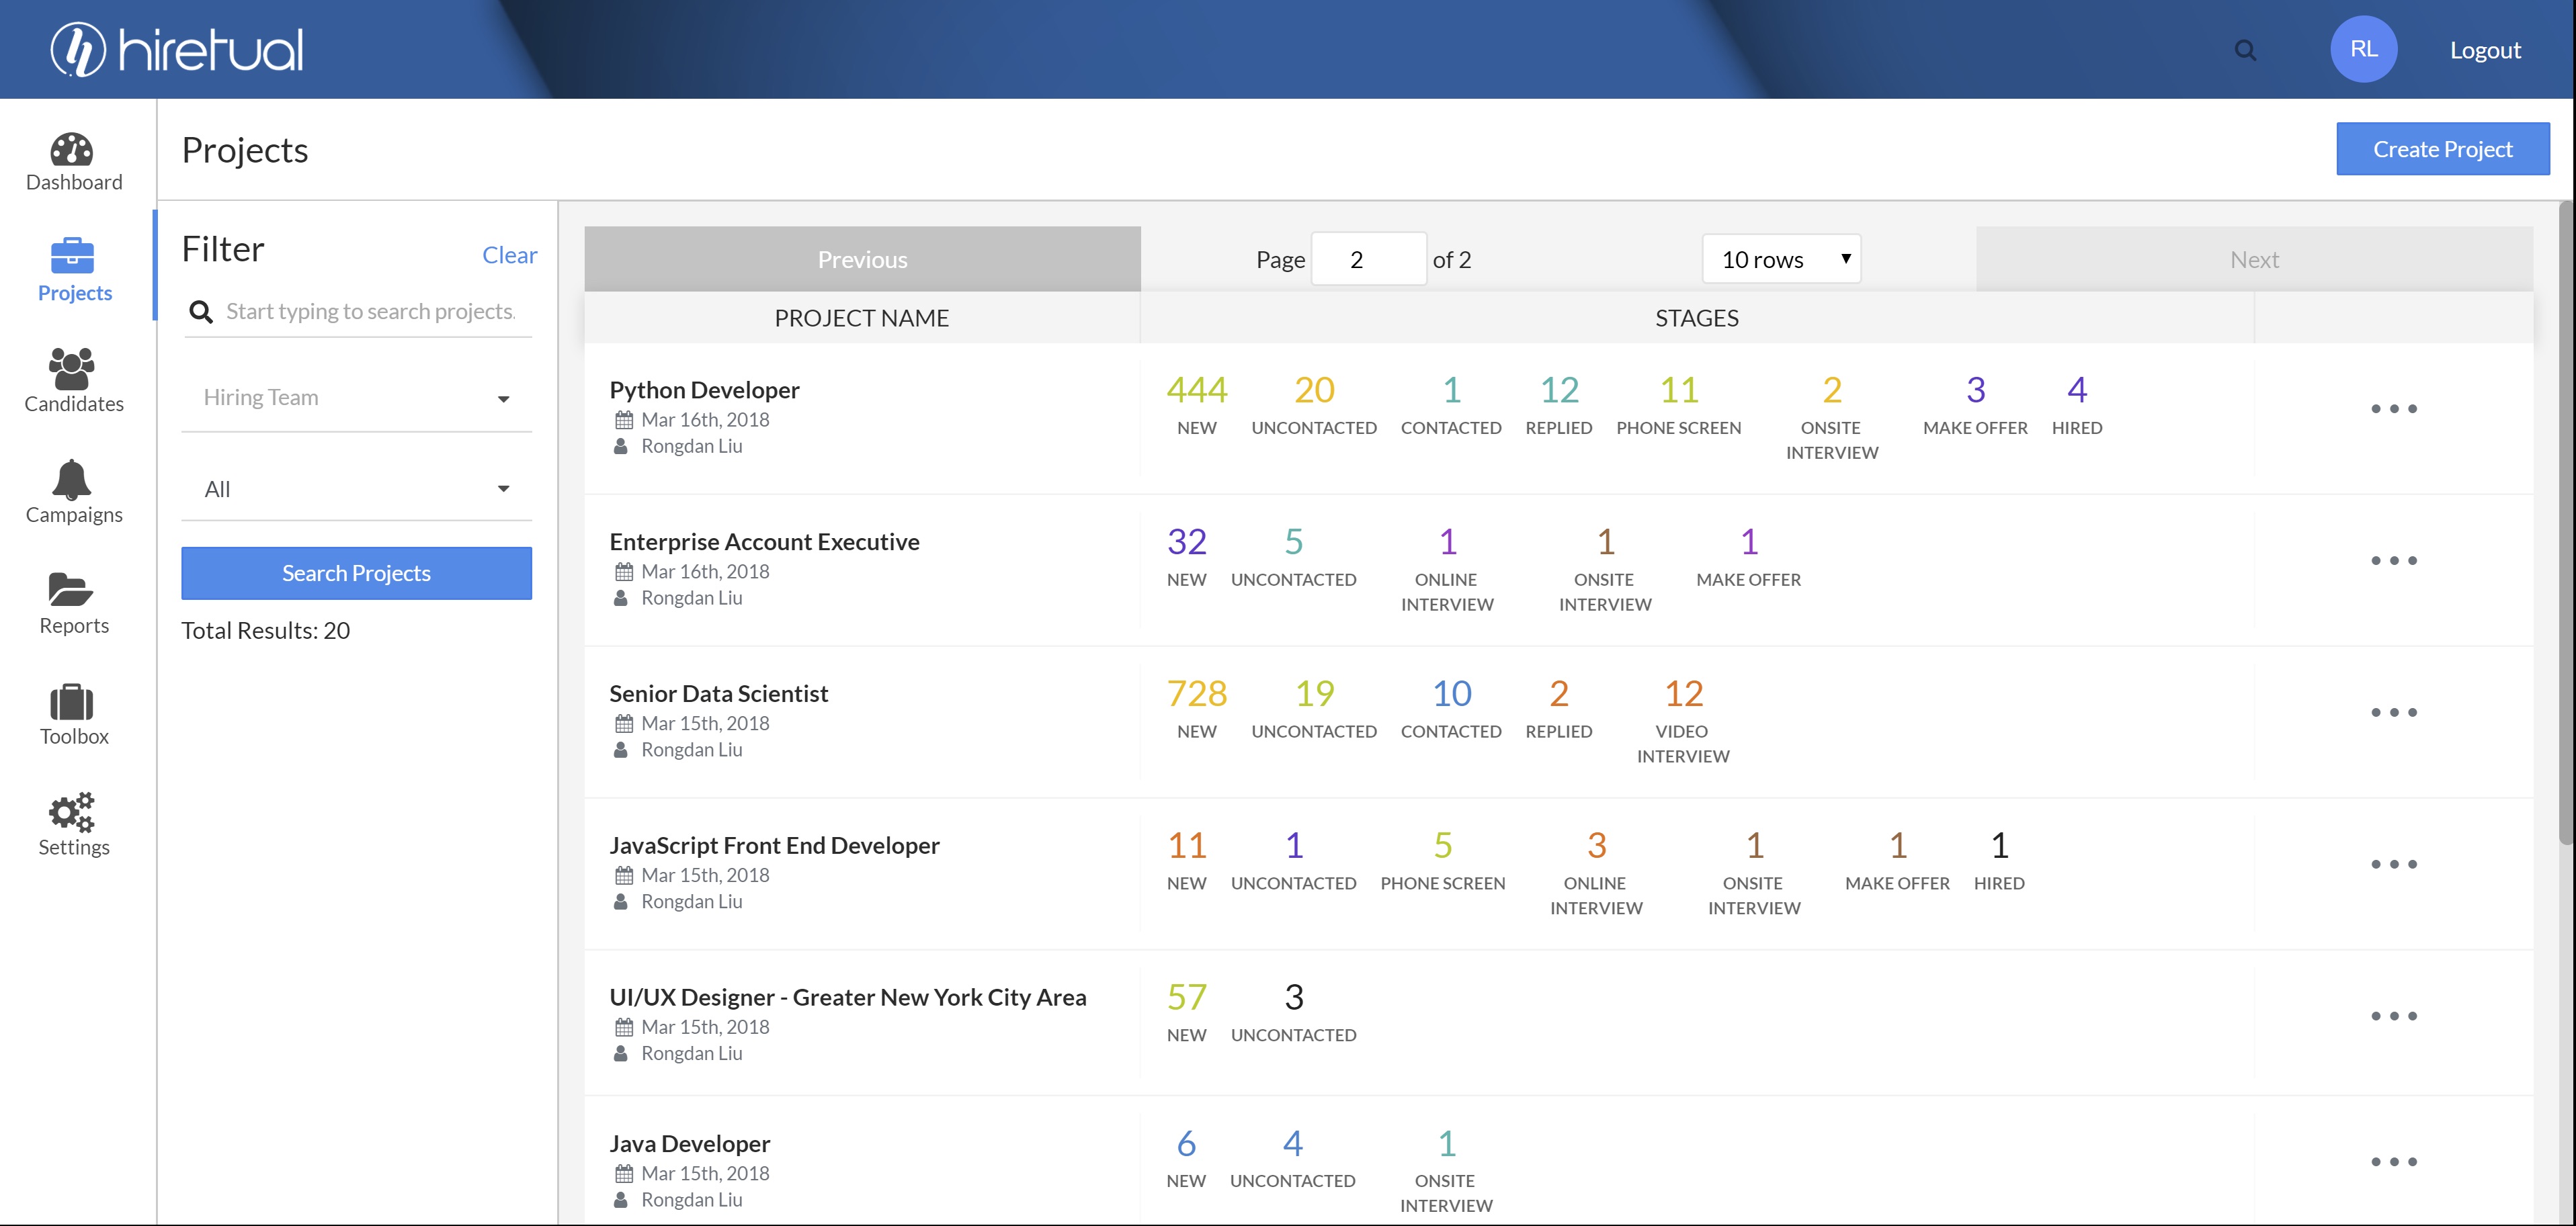Open Settings gears icon
Image resolution: width=2576 pixels, height=1226 pixels.
pos(72,812)
